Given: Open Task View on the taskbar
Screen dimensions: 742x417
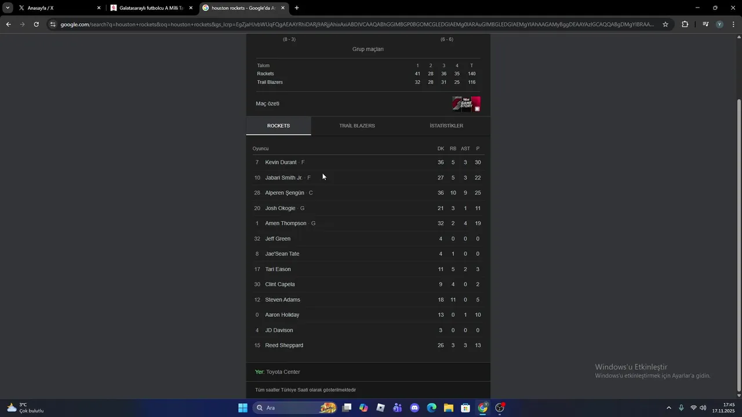Looking at the screenshot, I should pyautogui.click(x=347, y=408).
